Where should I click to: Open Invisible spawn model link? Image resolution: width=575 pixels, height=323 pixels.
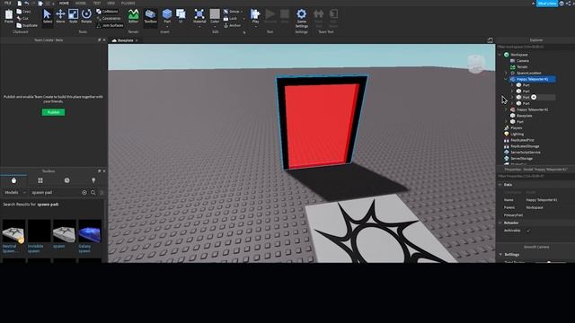pos(36,249)
